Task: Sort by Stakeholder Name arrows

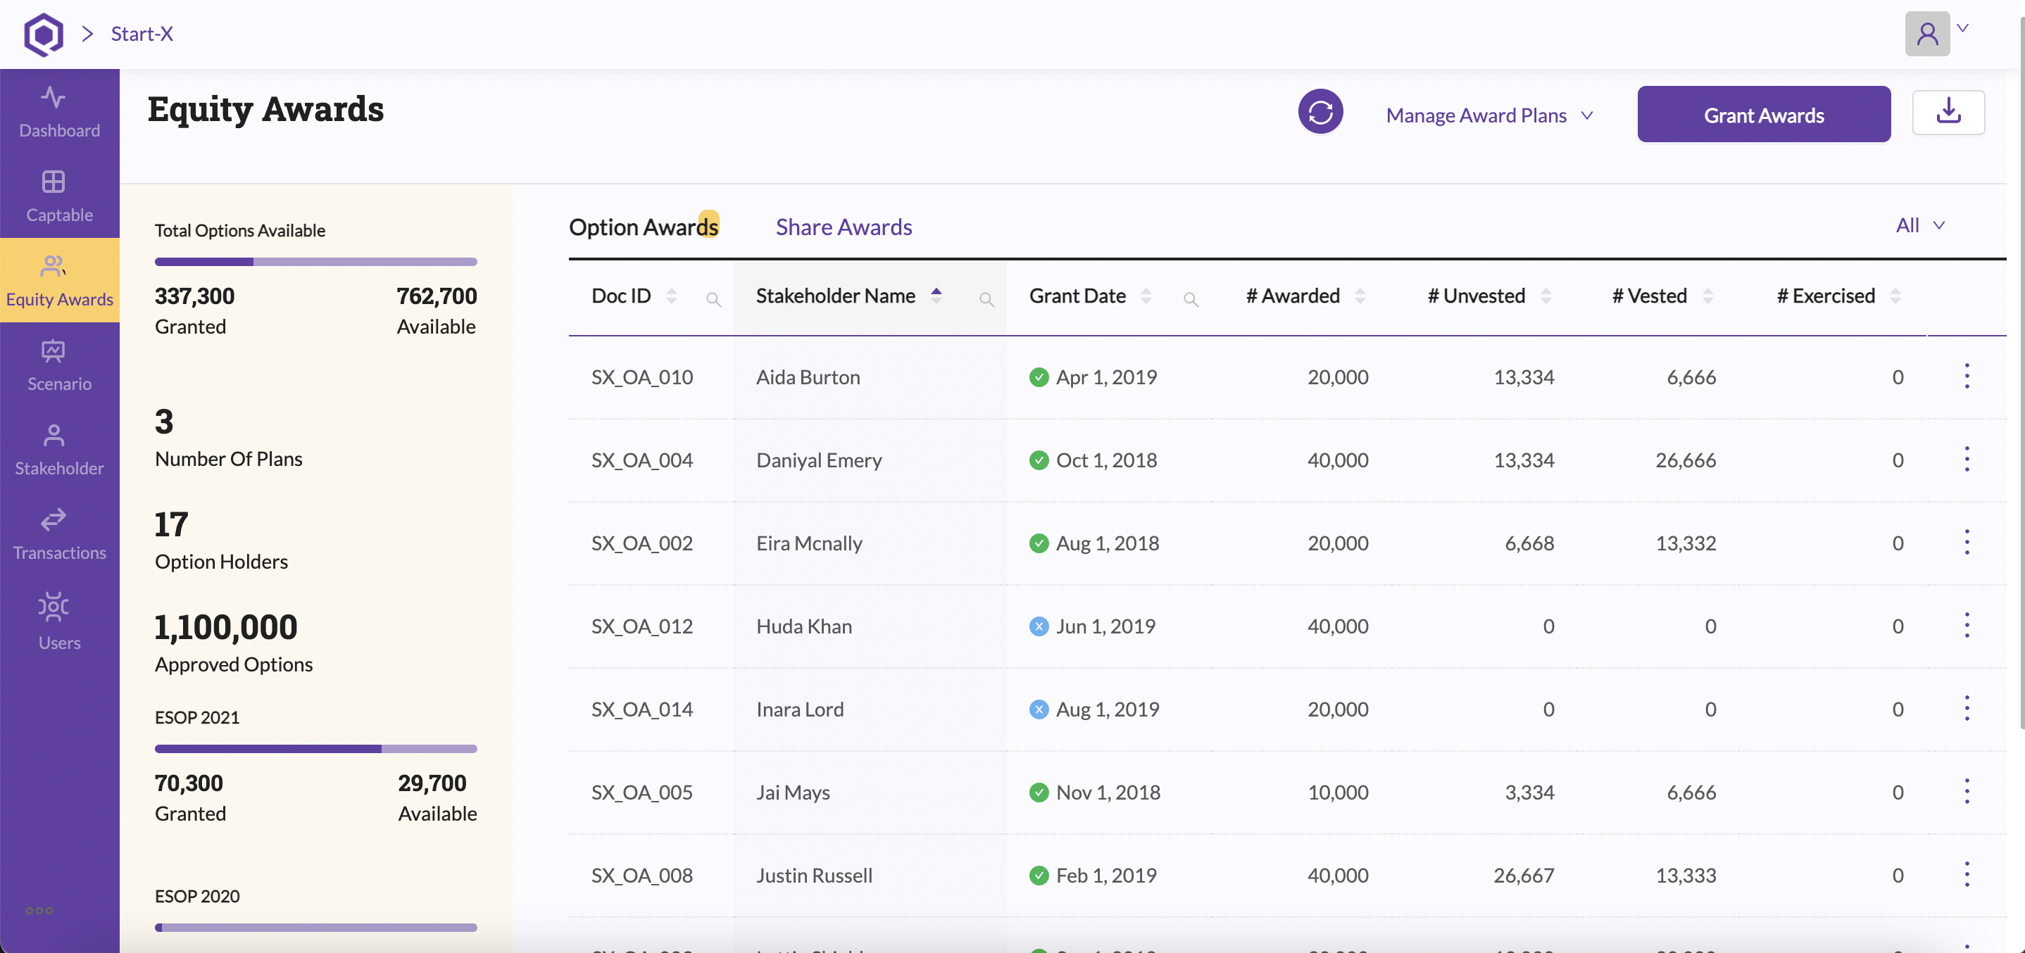Action: pos(936,296)
